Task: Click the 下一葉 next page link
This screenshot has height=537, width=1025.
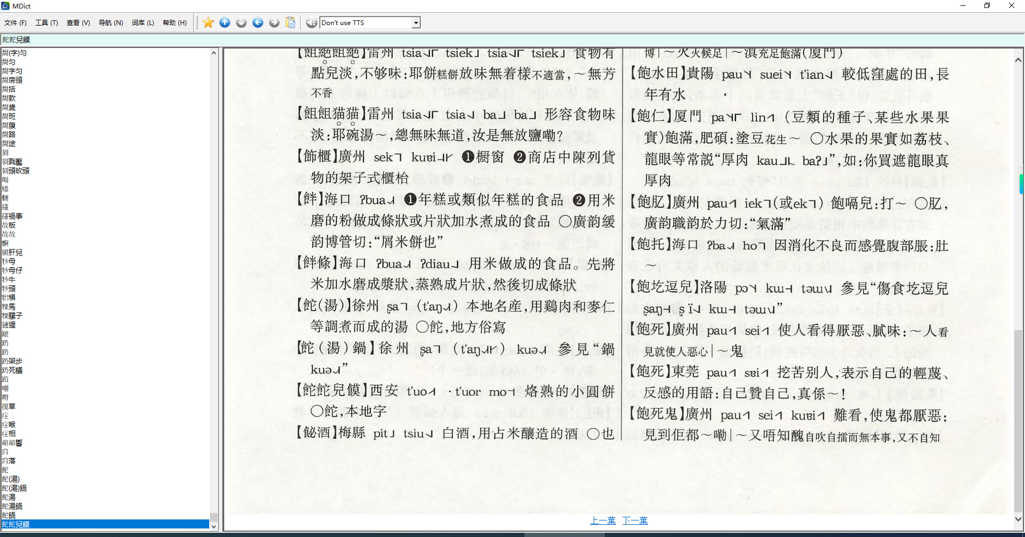Action: point(635,520)
